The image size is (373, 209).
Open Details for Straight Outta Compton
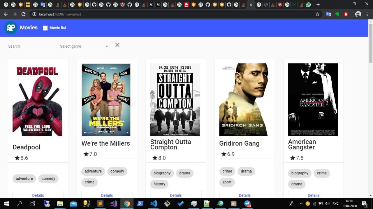[x=176, y=195]
